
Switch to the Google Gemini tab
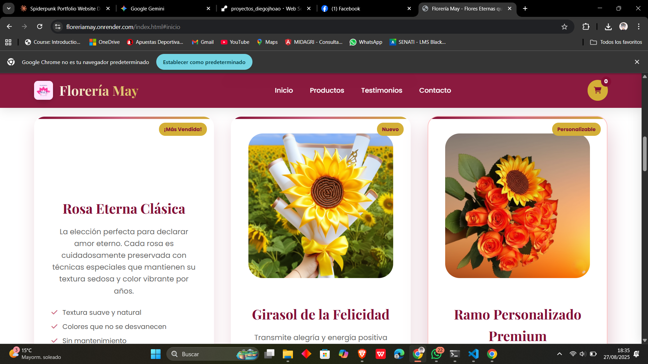coord(147,8)
